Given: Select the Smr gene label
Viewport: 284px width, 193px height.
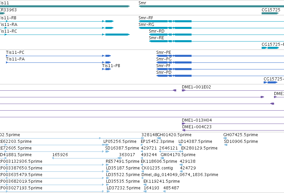Looking at the screenshot, I should [x=143, y=3].
